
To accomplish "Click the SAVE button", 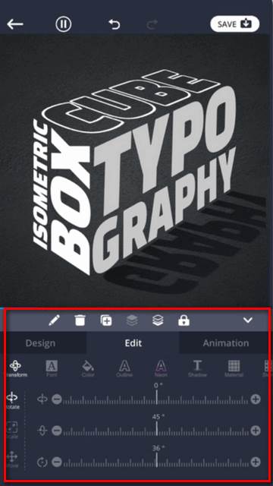I will [x=234, y=24].
